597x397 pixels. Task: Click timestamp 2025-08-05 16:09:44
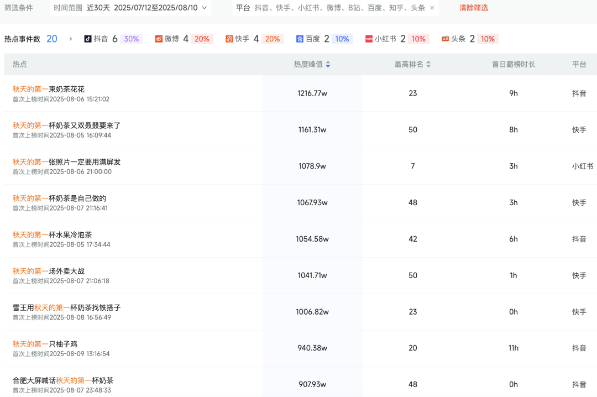[80, 135]
